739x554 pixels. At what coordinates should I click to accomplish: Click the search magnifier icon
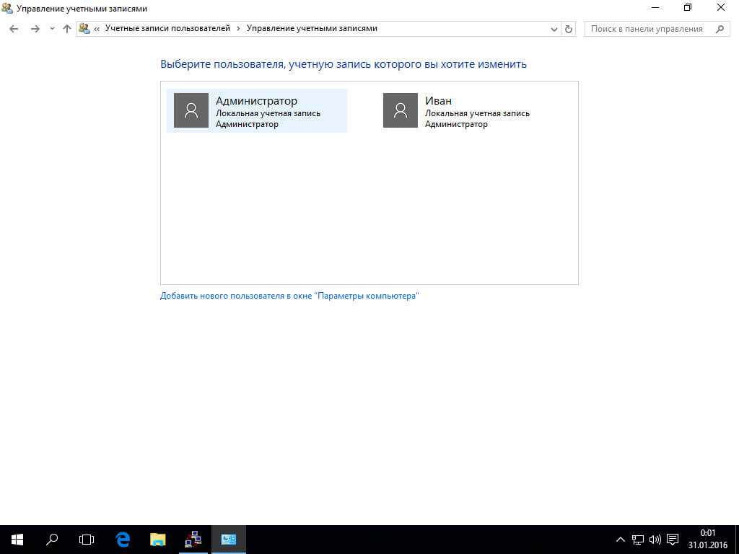pos(720,29)
